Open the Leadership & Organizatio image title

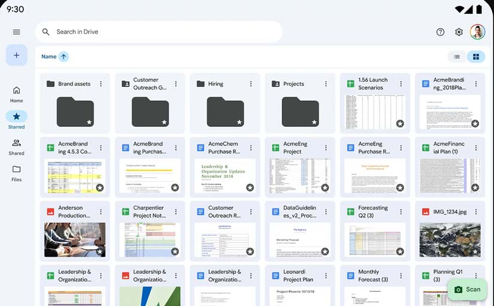[x=150, y=275]
